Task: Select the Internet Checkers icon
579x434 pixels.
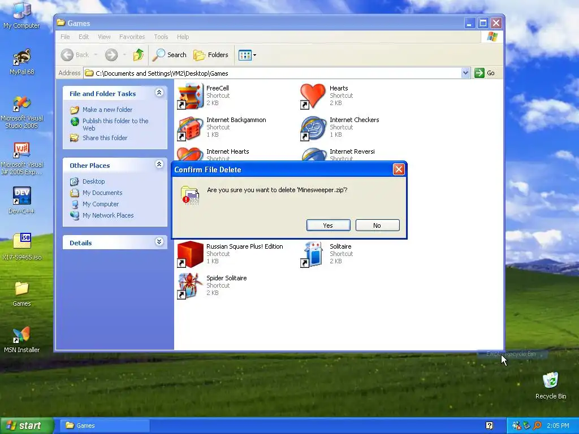Action: pos(313,128)
